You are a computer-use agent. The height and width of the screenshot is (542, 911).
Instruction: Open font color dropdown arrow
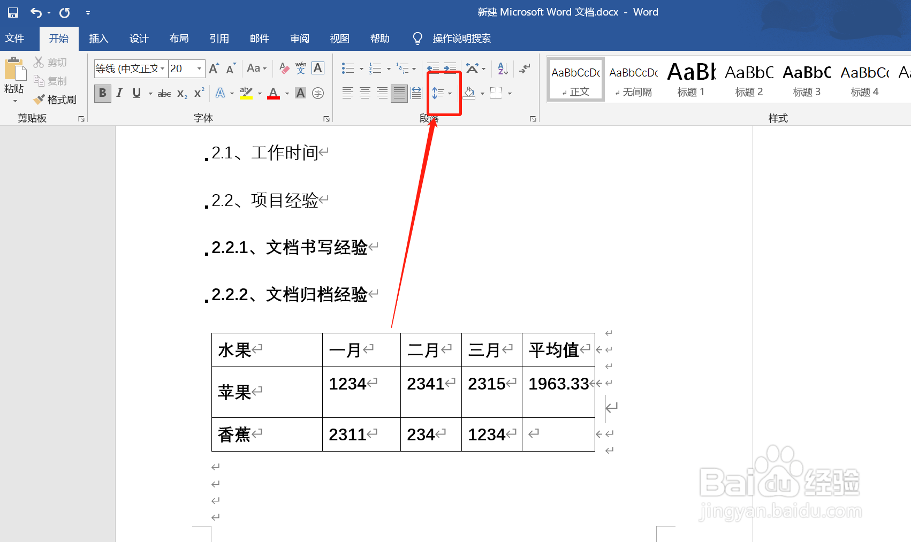(287, 94)
